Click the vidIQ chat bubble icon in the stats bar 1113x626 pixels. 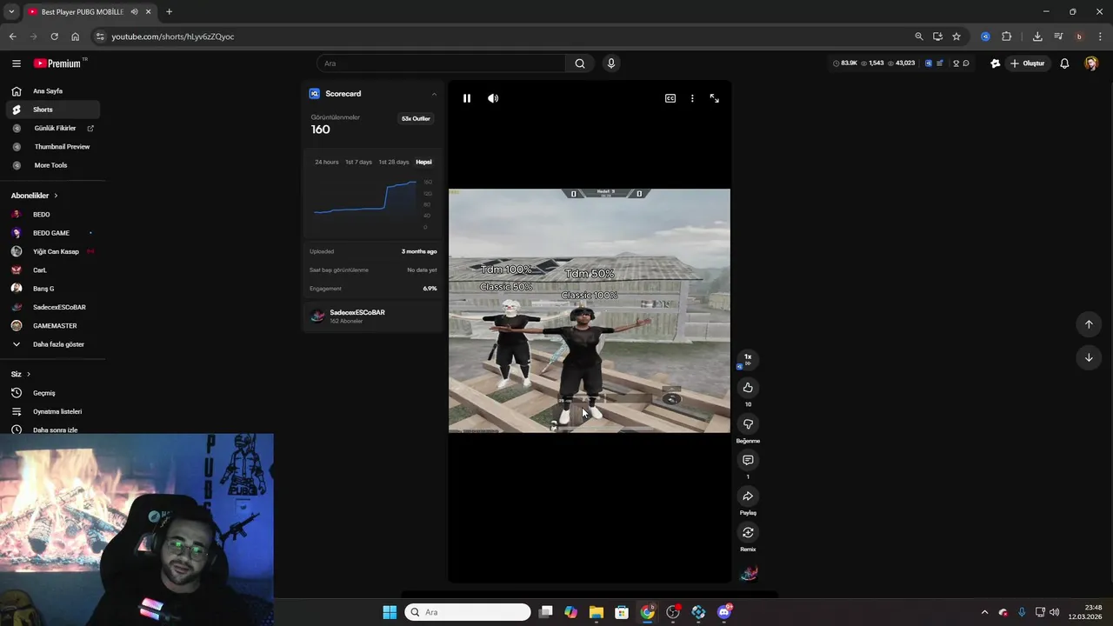[966, 63]
